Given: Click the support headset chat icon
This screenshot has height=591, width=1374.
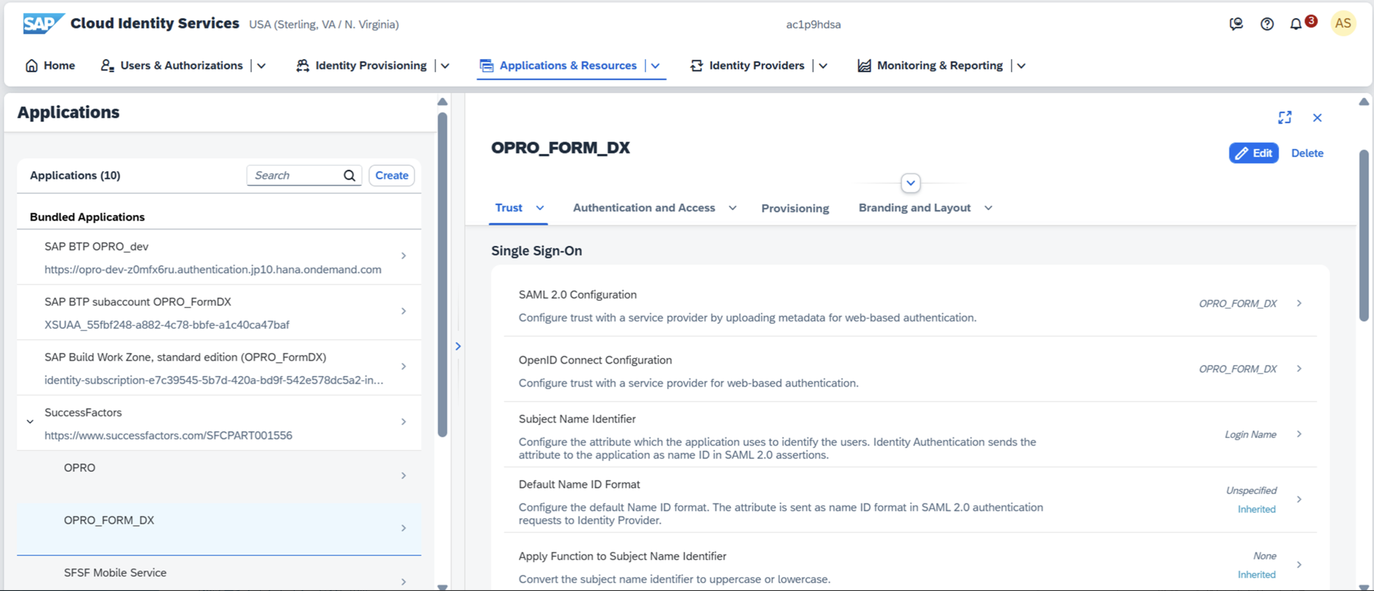Looking at the screenshot, I should pos(1236,24).
